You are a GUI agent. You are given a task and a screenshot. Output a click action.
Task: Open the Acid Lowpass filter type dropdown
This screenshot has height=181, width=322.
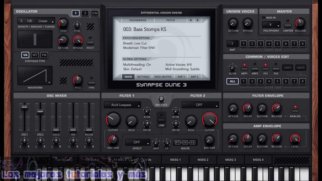[122, 105]
